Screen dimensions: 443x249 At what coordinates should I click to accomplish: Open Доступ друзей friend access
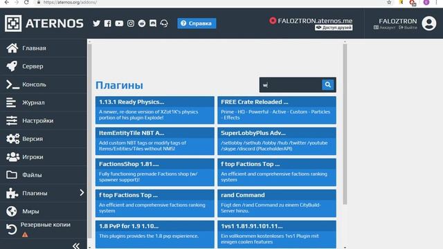tap(334, 28)
